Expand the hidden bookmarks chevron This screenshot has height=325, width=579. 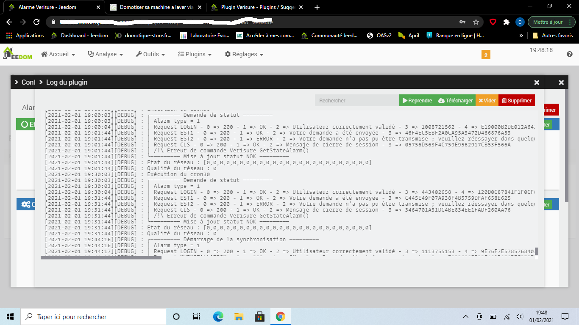[521, 36]
